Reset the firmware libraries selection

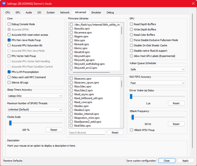click(115, 132)
